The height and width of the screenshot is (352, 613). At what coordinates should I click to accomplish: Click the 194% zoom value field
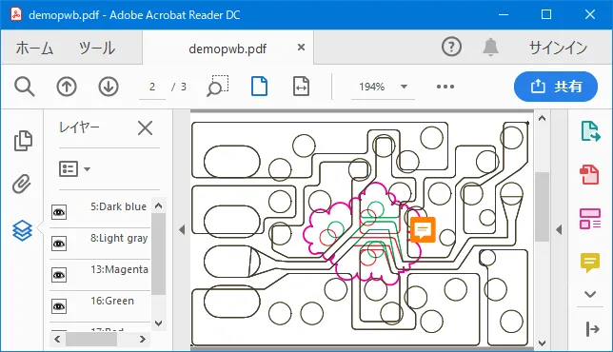point(372,87)
